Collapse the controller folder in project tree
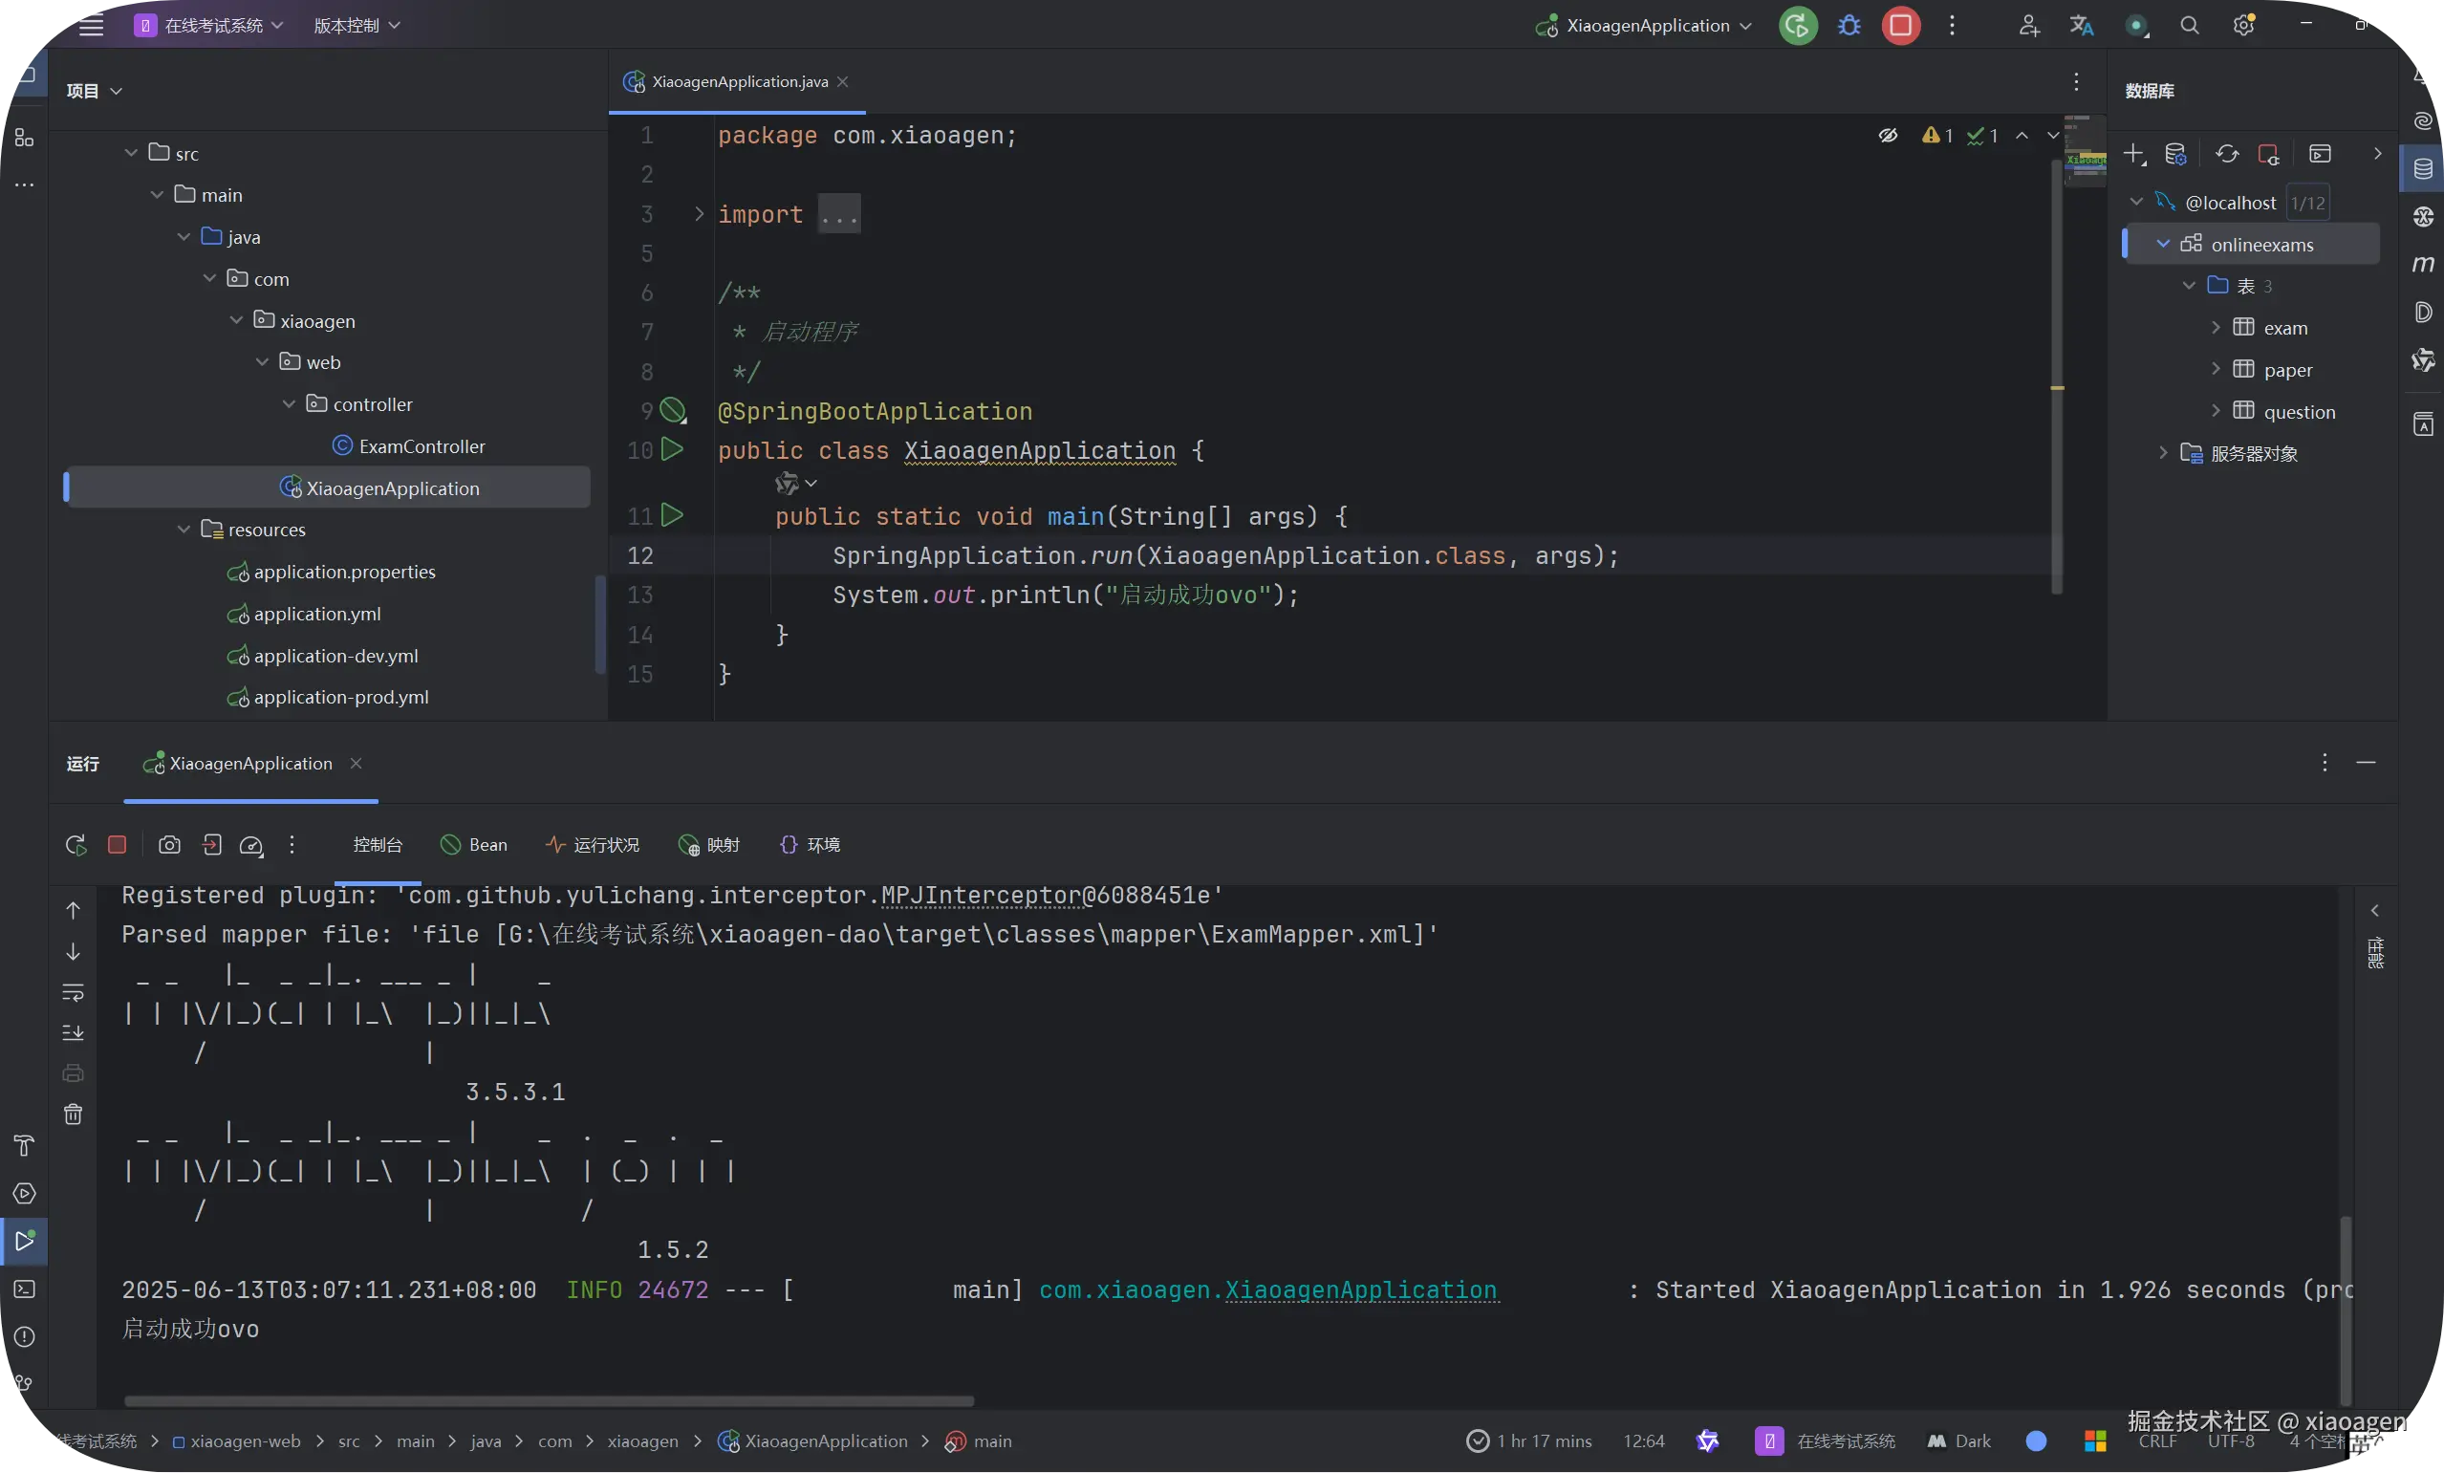The height and width of the screenshot is (1473, 2444). (x=289, y=403)
